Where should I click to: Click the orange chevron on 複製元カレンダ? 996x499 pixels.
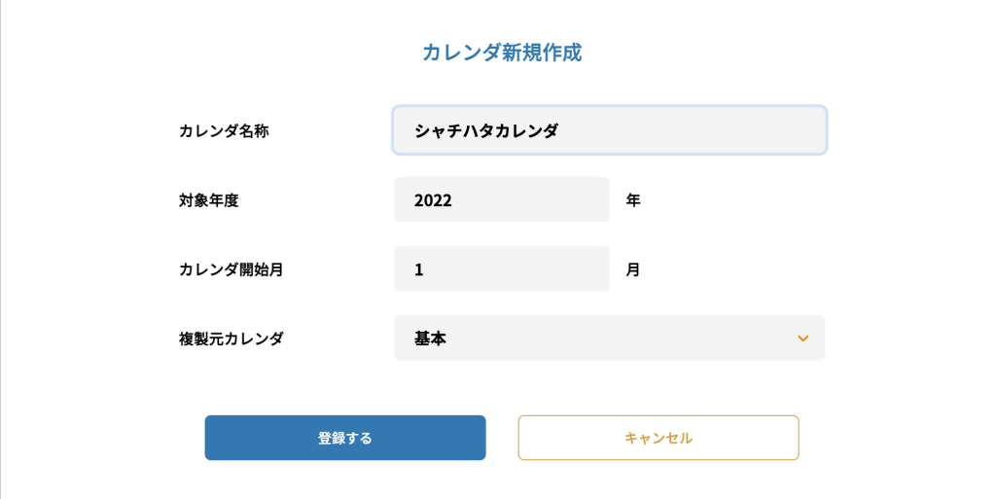pos(802,339)
